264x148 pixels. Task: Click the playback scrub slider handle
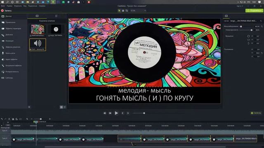point(144,113)
